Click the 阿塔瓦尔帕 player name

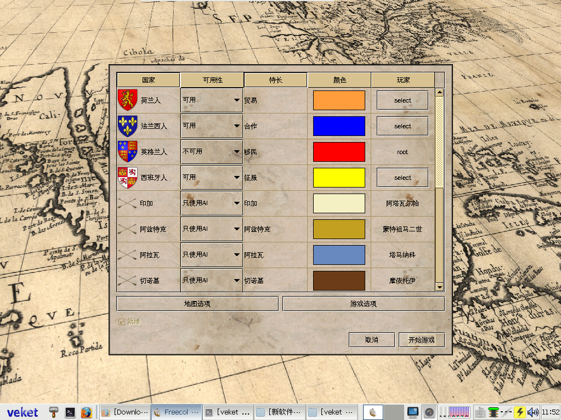click(x=403, y=203)
